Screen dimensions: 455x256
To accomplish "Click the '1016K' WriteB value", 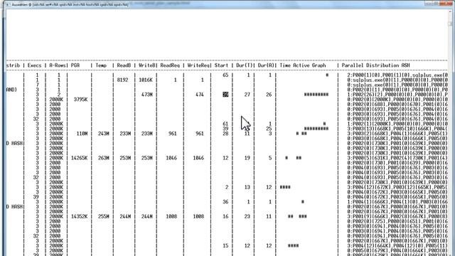I will [146, 80].
